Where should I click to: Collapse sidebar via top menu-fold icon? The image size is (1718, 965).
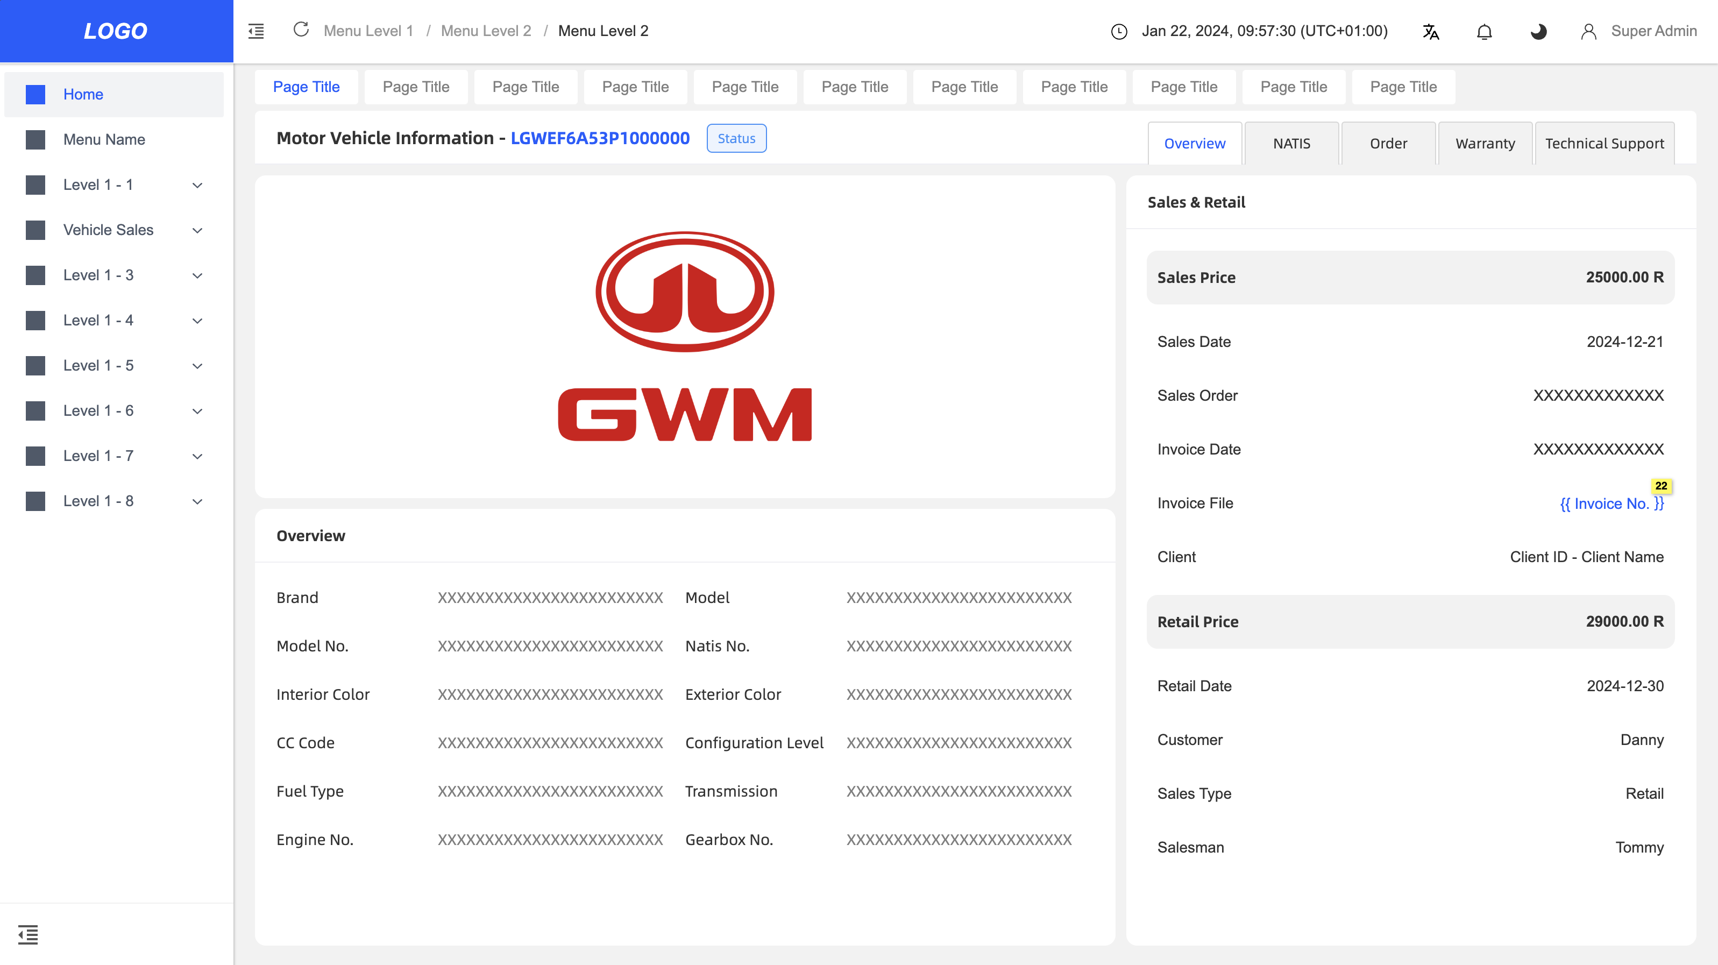point(256,31)
